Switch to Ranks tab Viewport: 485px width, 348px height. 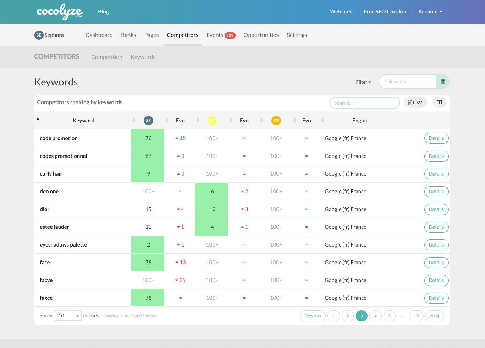(128, 35)
